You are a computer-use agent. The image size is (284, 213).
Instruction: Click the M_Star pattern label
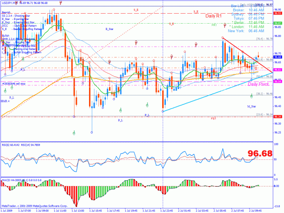(252, 106)
